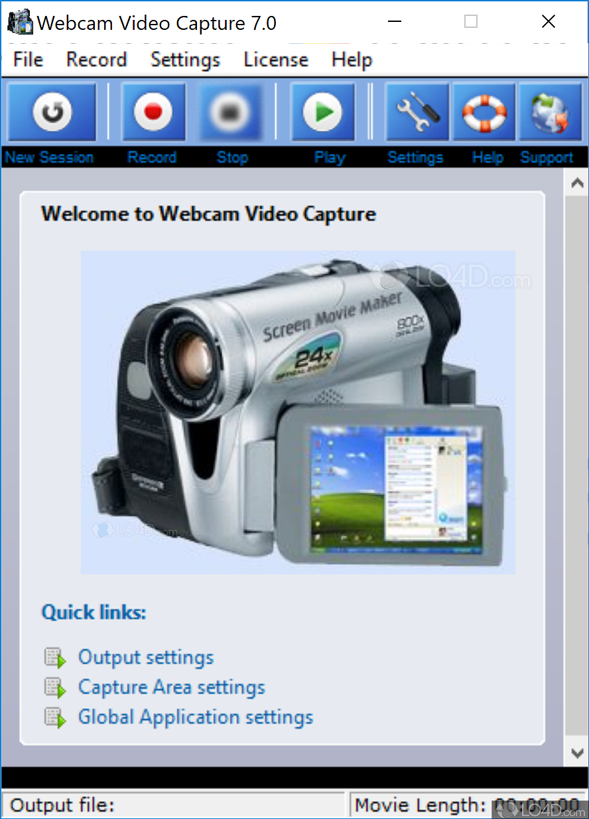Start recording with the Record icon
The height and width of the screenshot is (819, 589).
point(153,112)
